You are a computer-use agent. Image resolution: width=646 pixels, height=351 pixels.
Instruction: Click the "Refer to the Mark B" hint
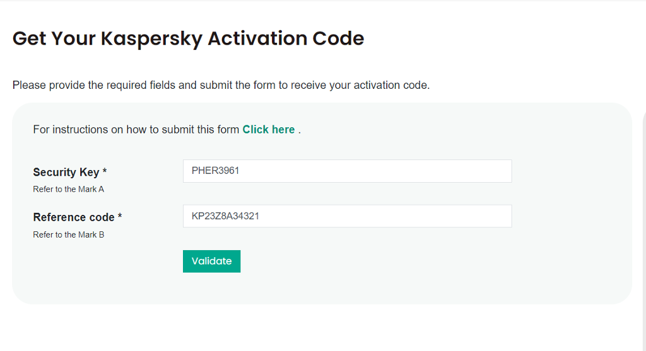(68, 234)
